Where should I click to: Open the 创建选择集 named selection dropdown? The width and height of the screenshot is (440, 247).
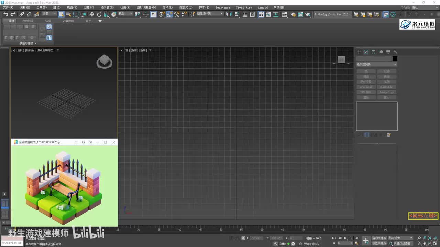[x=210, y=14]
